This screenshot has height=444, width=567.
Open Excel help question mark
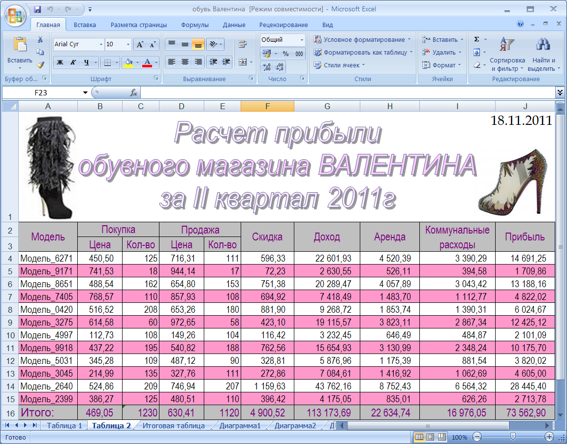coord(520,24)
